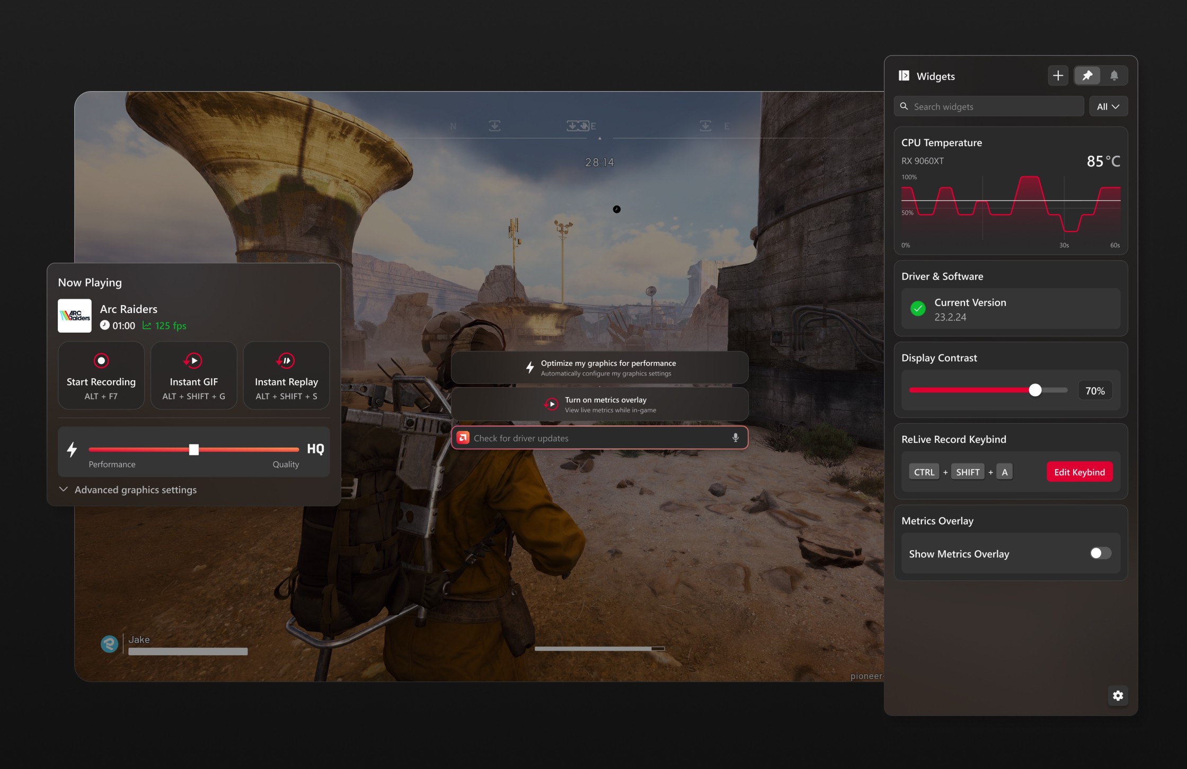Select Turn on metrics overlay suggestion
The image size is (1187, 769).
pyautogui.click(x=599, y=404)
